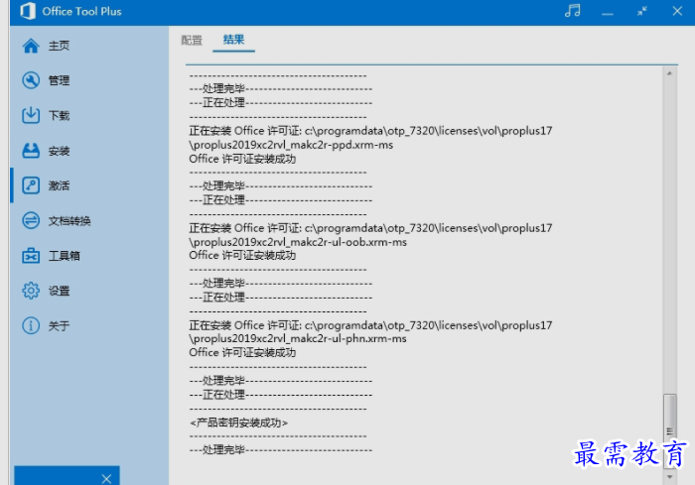Click the log line ending makc2r-ppd.xrm-ms

click(291, 145)
